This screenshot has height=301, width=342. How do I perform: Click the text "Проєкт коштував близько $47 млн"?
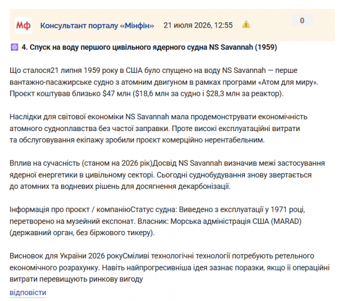70,93
